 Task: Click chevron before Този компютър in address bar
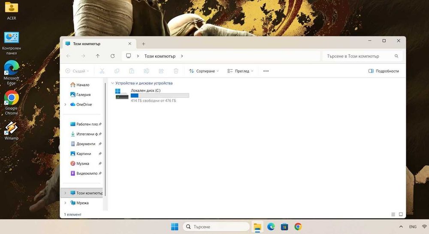click(138, 56)
